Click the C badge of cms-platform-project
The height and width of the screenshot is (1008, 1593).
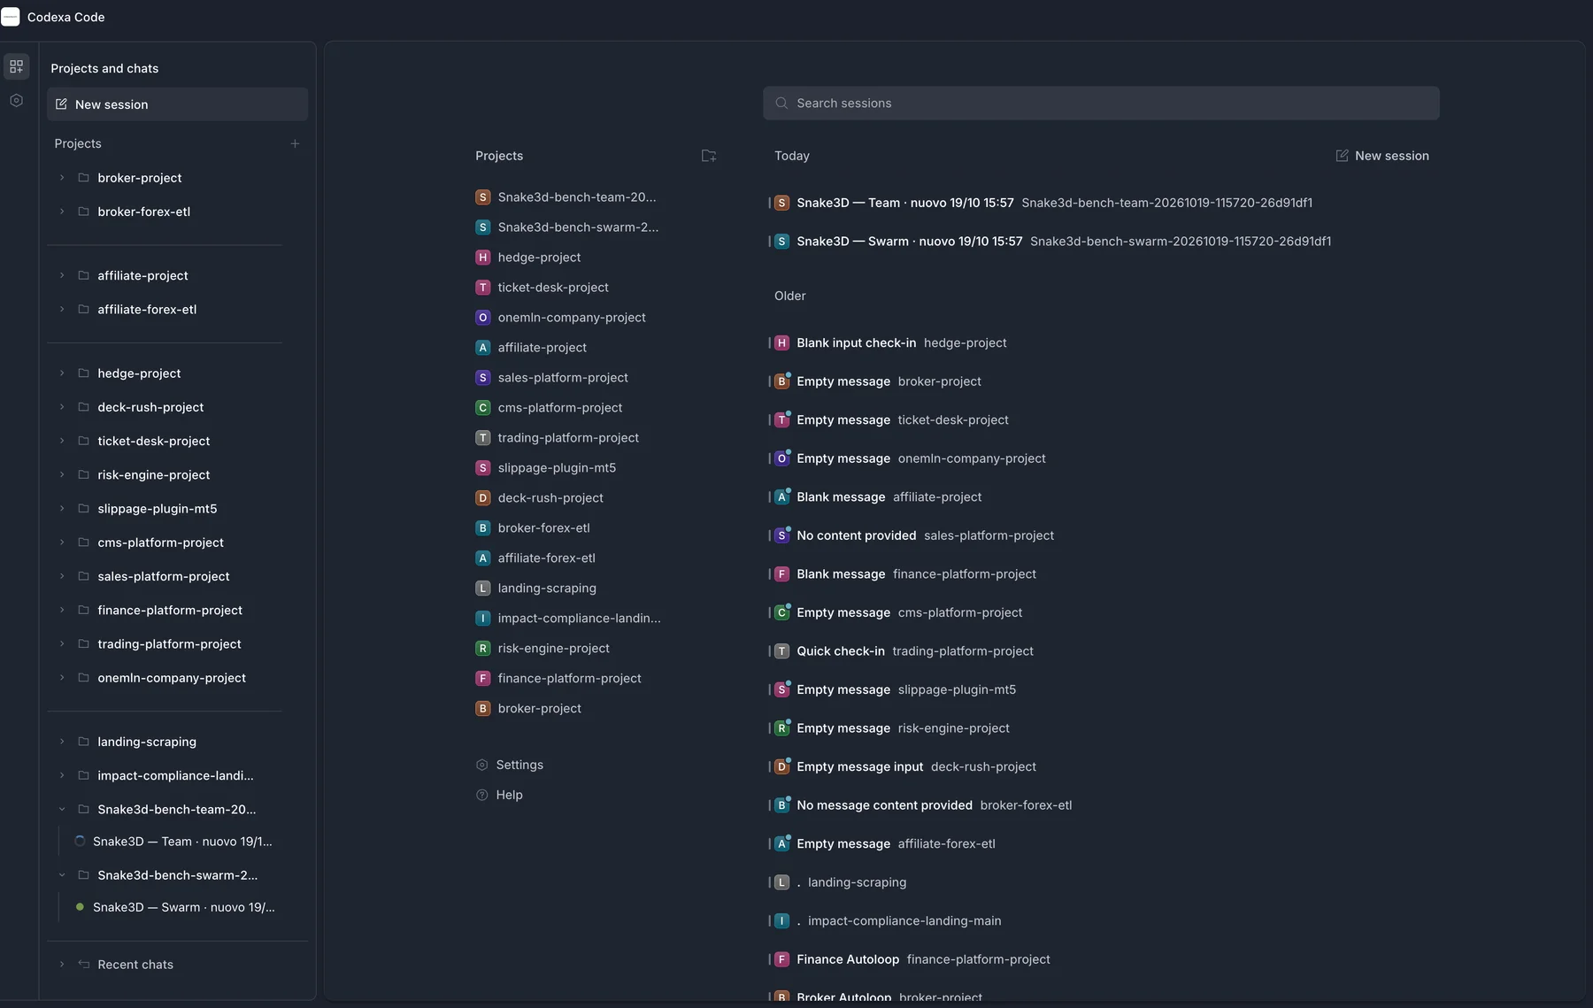482,408
